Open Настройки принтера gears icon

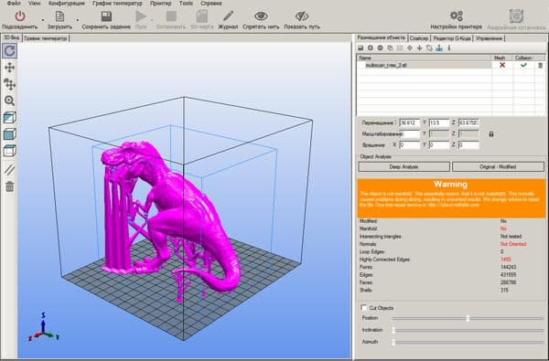coord(457,16)
